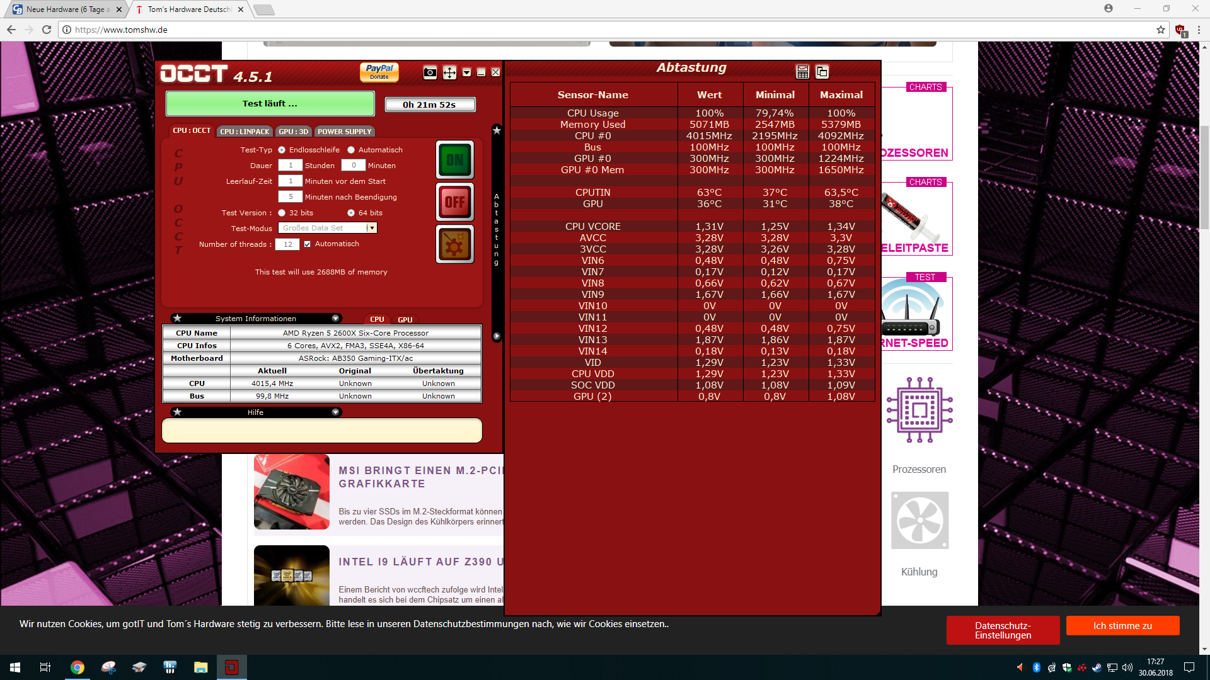Expand the Hilfe section arrow

click(335, 412)
